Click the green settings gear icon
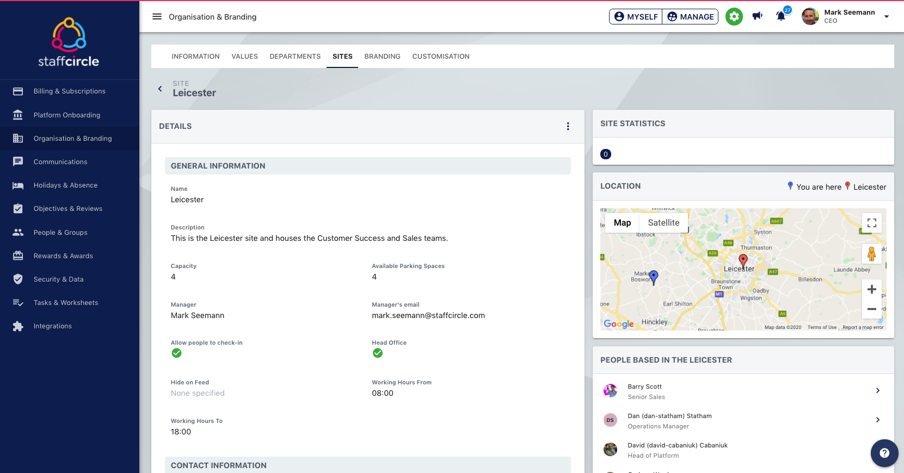Viewport: 904px width, 473px height. point(734,17)
